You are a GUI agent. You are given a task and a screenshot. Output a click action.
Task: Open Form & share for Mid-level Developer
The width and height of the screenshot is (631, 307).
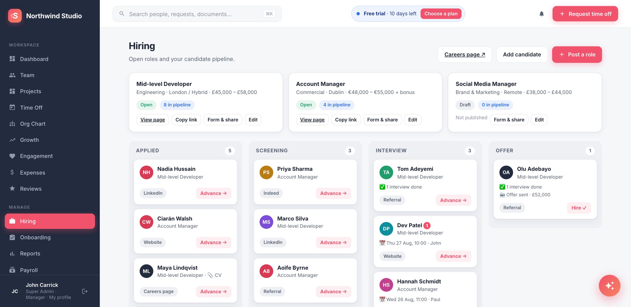click(x=223, y=120)
